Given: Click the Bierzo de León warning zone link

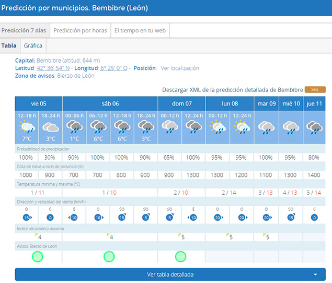Looking at the screenshot, I should click(x=75, y=76).
